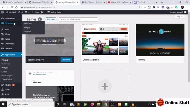Open Task View on taskbar

[64, 104]
